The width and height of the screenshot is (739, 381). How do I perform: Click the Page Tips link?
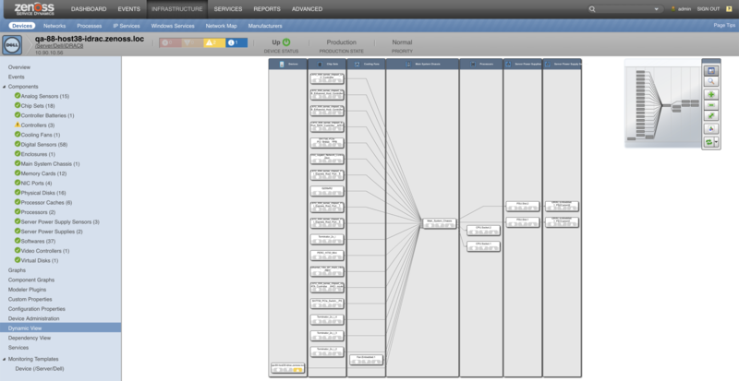coord(724,26)
